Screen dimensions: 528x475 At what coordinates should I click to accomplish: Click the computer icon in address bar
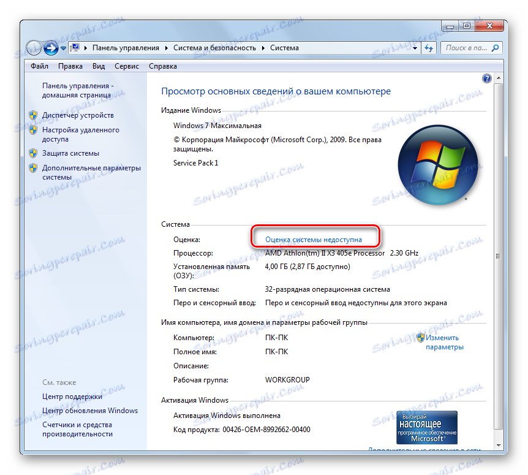click(x=75, y=48)
